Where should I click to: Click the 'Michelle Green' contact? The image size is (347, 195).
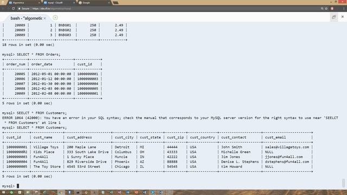coord(236,152)
